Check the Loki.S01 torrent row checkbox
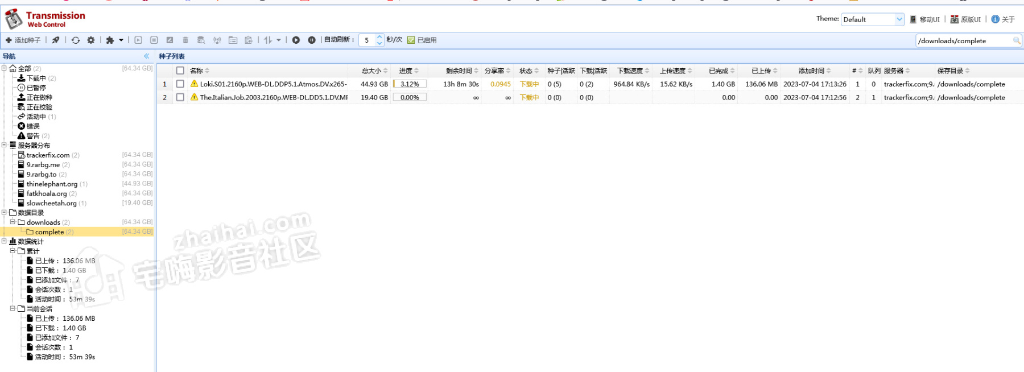This screenshot has width=1024, height=372. pyautogui.click(x=180, y=84)
